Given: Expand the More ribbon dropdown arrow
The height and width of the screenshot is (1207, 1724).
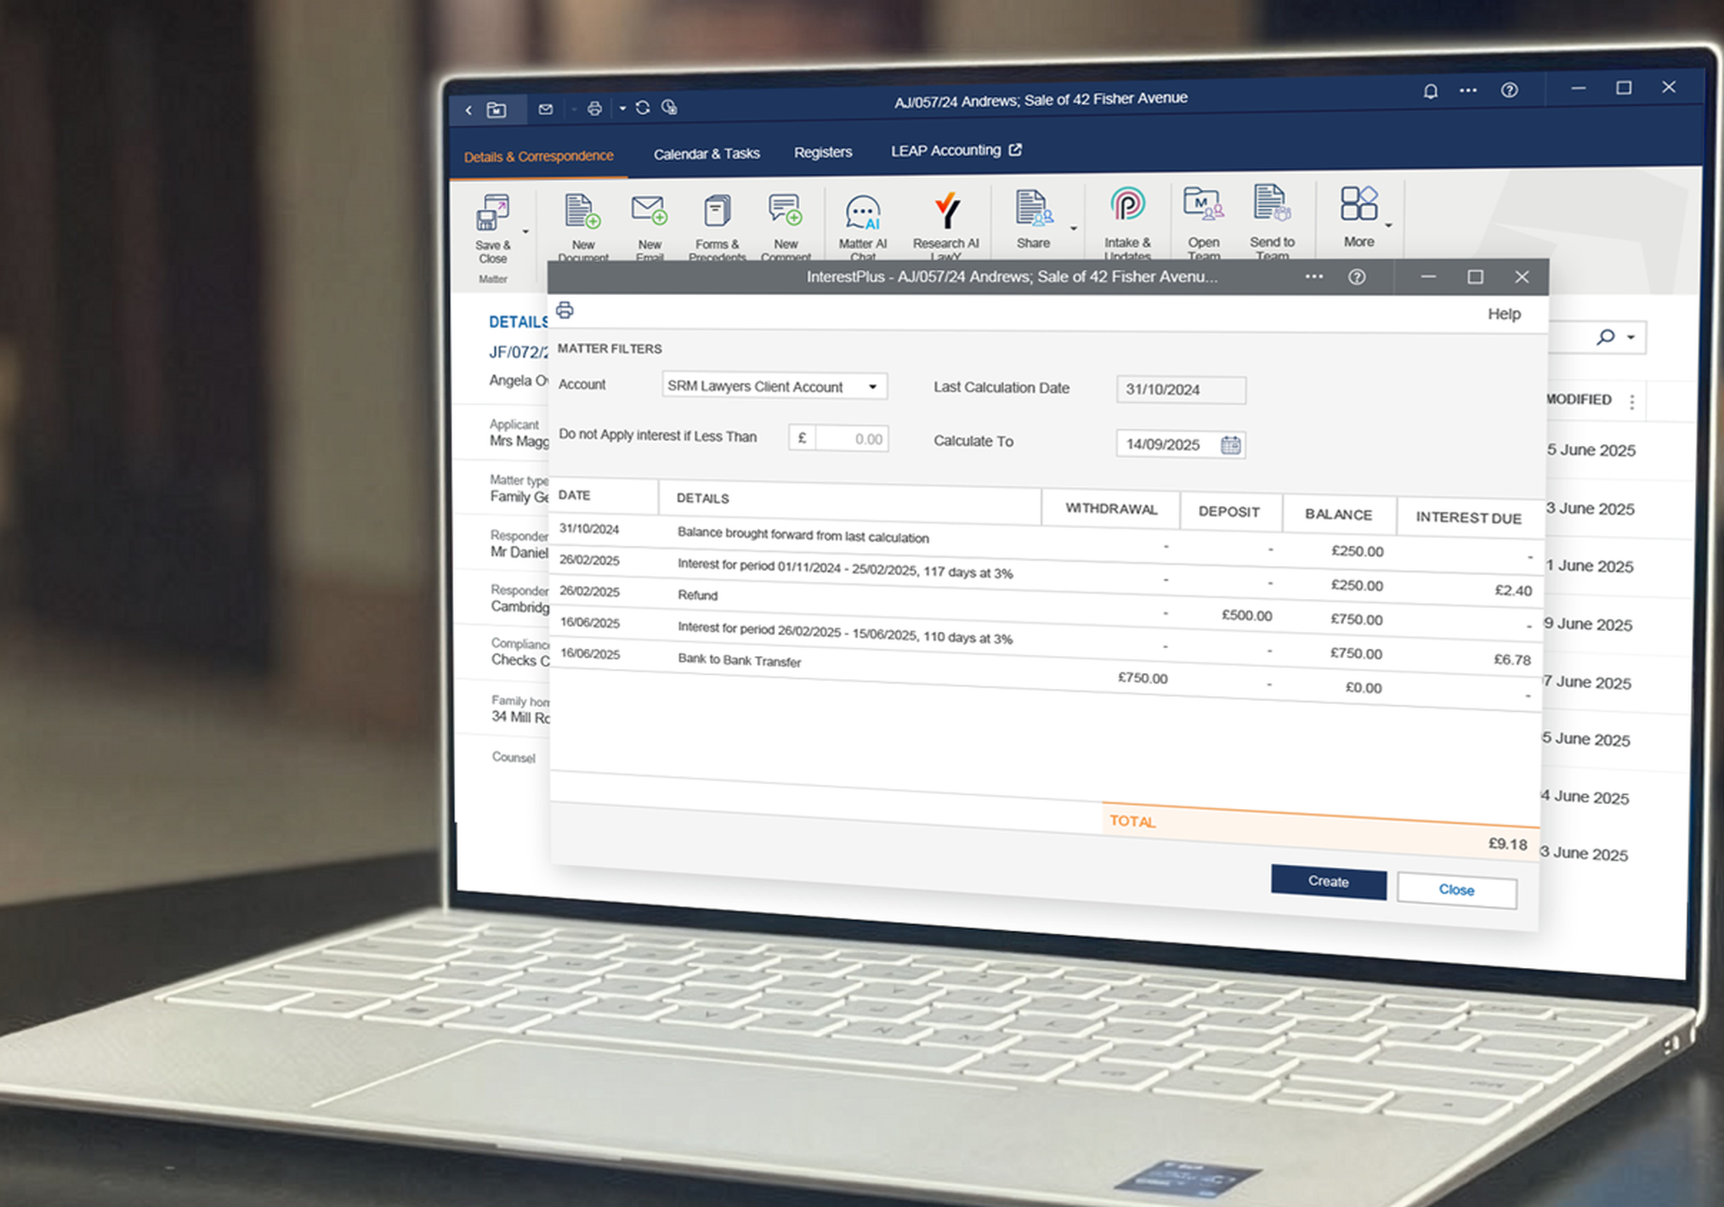Looking at the screenshot, I should [x=1389, y=226].
